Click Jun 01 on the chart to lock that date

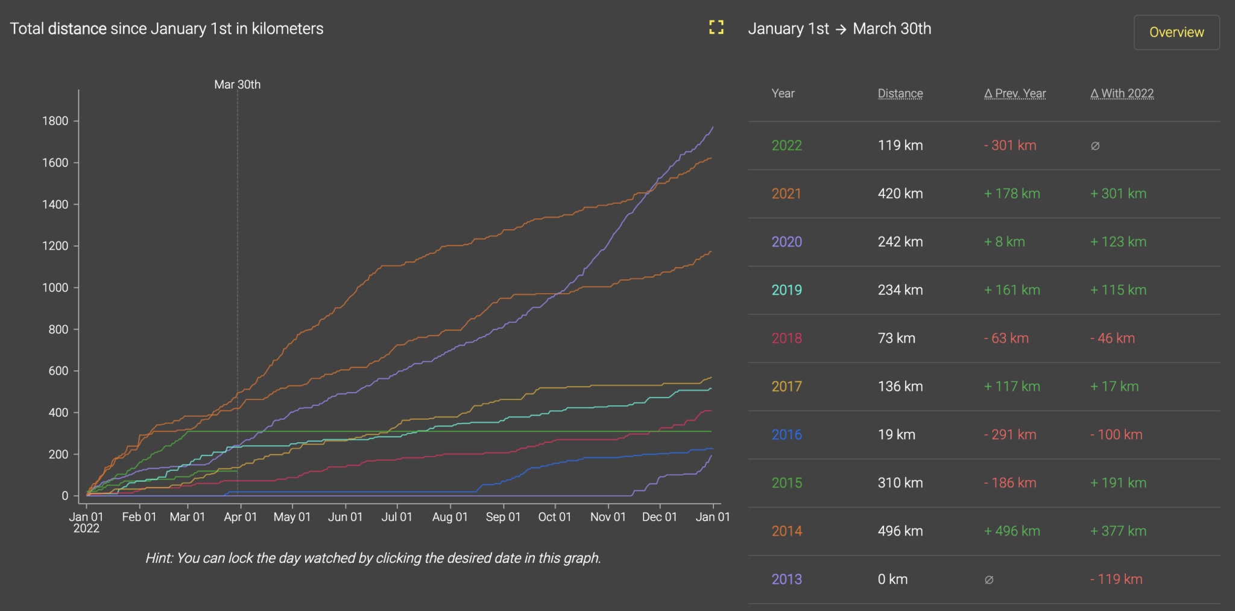[x=345, y=302]
